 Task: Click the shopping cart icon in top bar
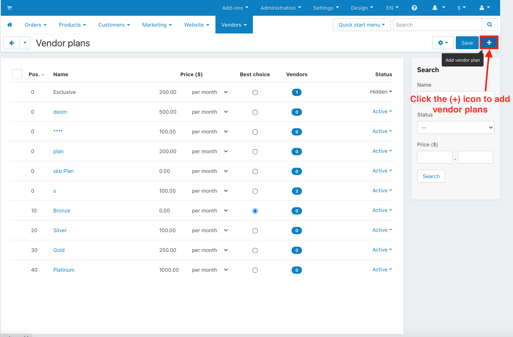pos(9,8)
